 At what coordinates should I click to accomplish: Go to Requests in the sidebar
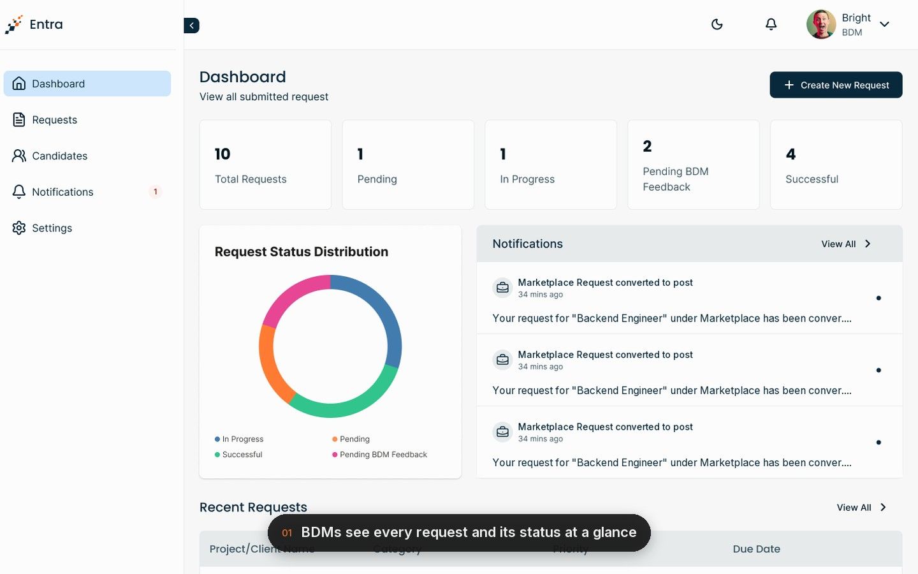(x=87, y=120)
